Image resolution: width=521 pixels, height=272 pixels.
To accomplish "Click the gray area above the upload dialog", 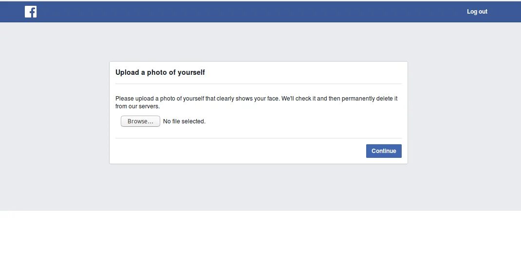I will (258, 42).
